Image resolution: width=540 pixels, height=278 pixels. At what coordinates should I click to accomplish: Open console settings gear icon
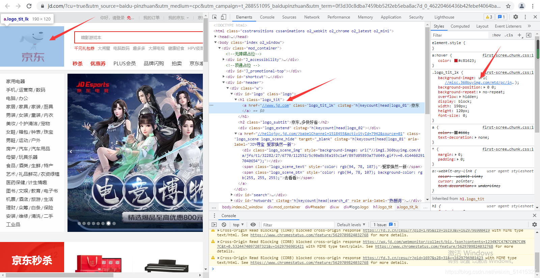point(534,224)
